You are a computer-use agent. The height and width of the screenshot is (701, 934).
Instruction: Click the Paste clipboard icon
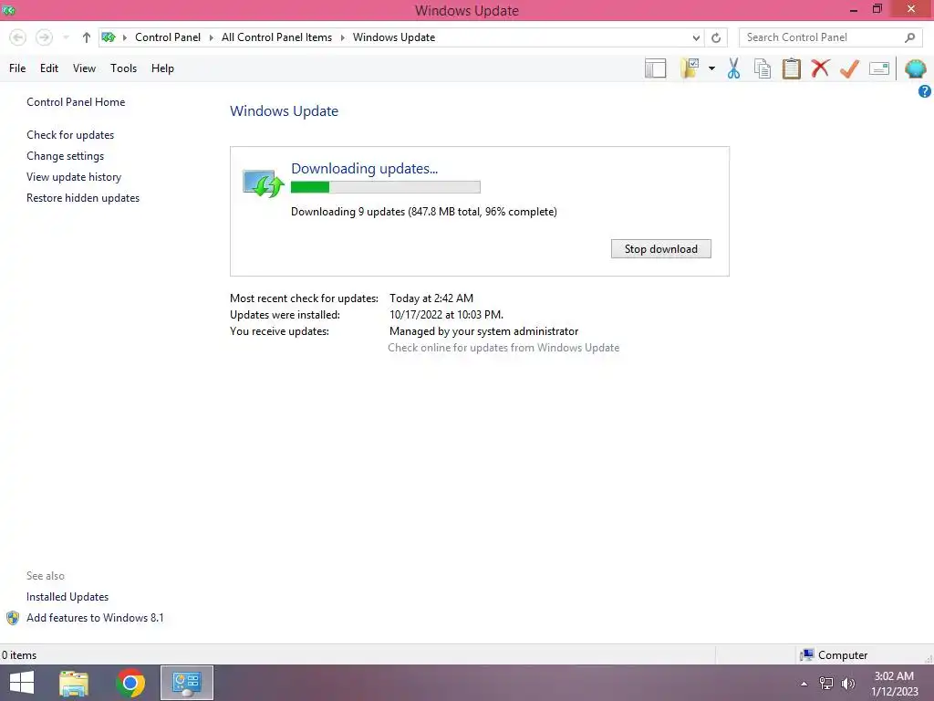coord(792,68)
